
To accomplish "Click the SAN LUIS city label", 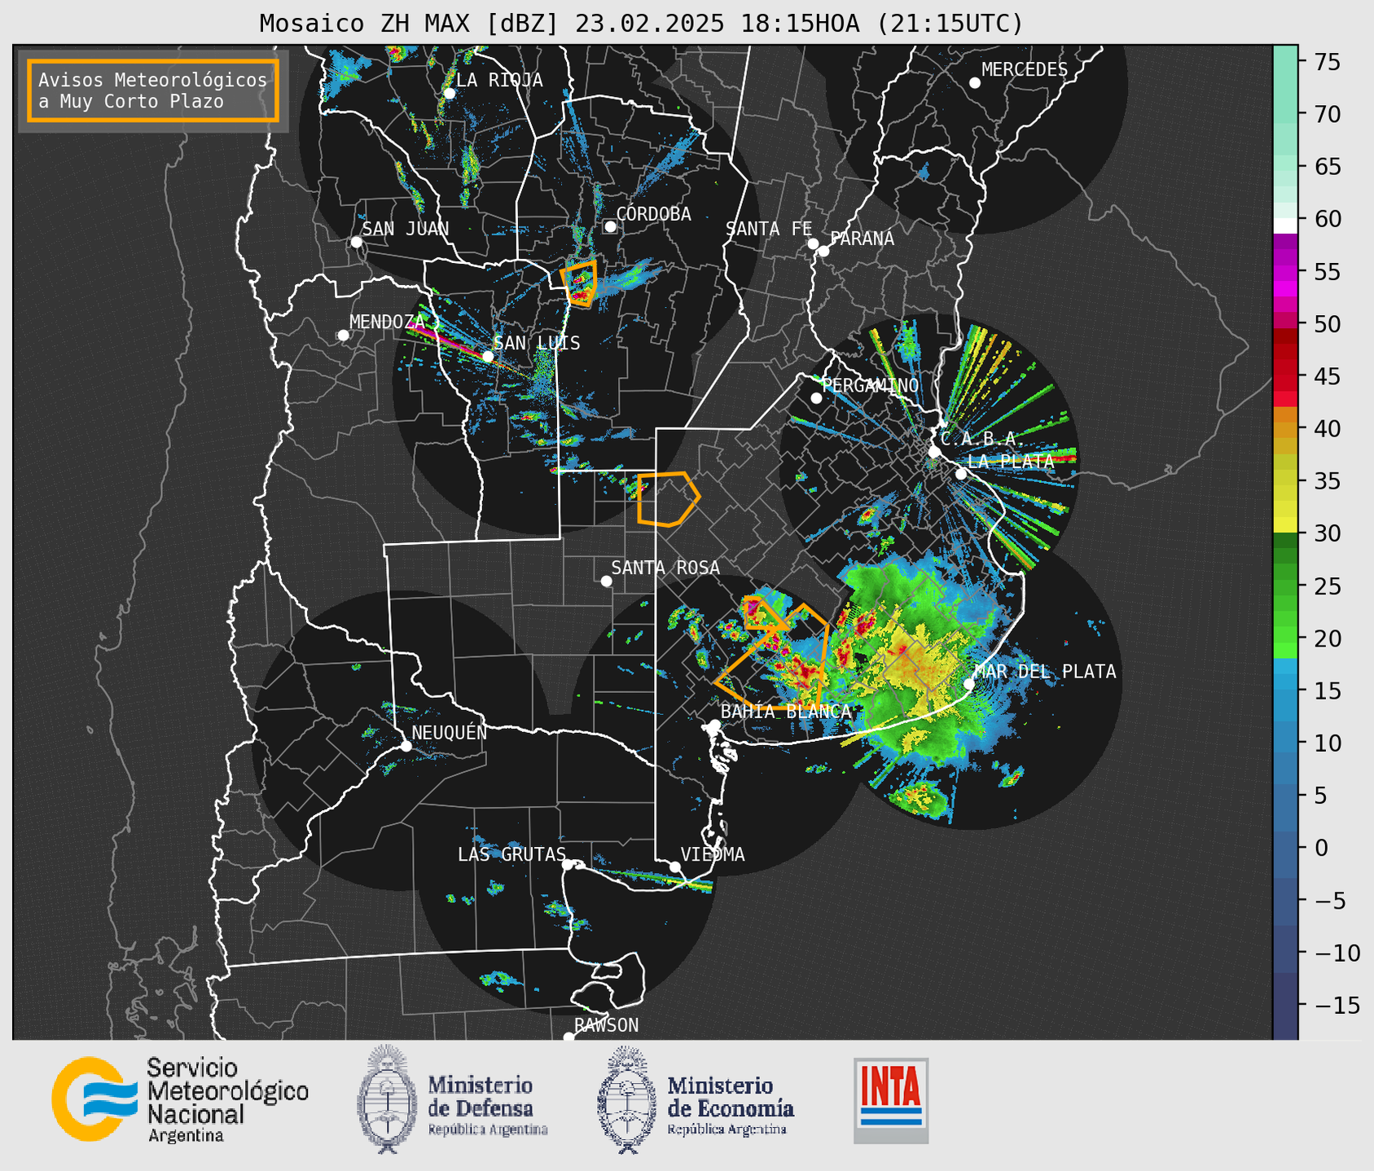I will coord(538,344).
